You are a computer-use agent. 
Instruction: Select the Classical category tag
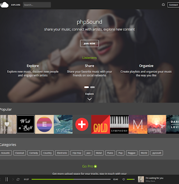(19, 153)
